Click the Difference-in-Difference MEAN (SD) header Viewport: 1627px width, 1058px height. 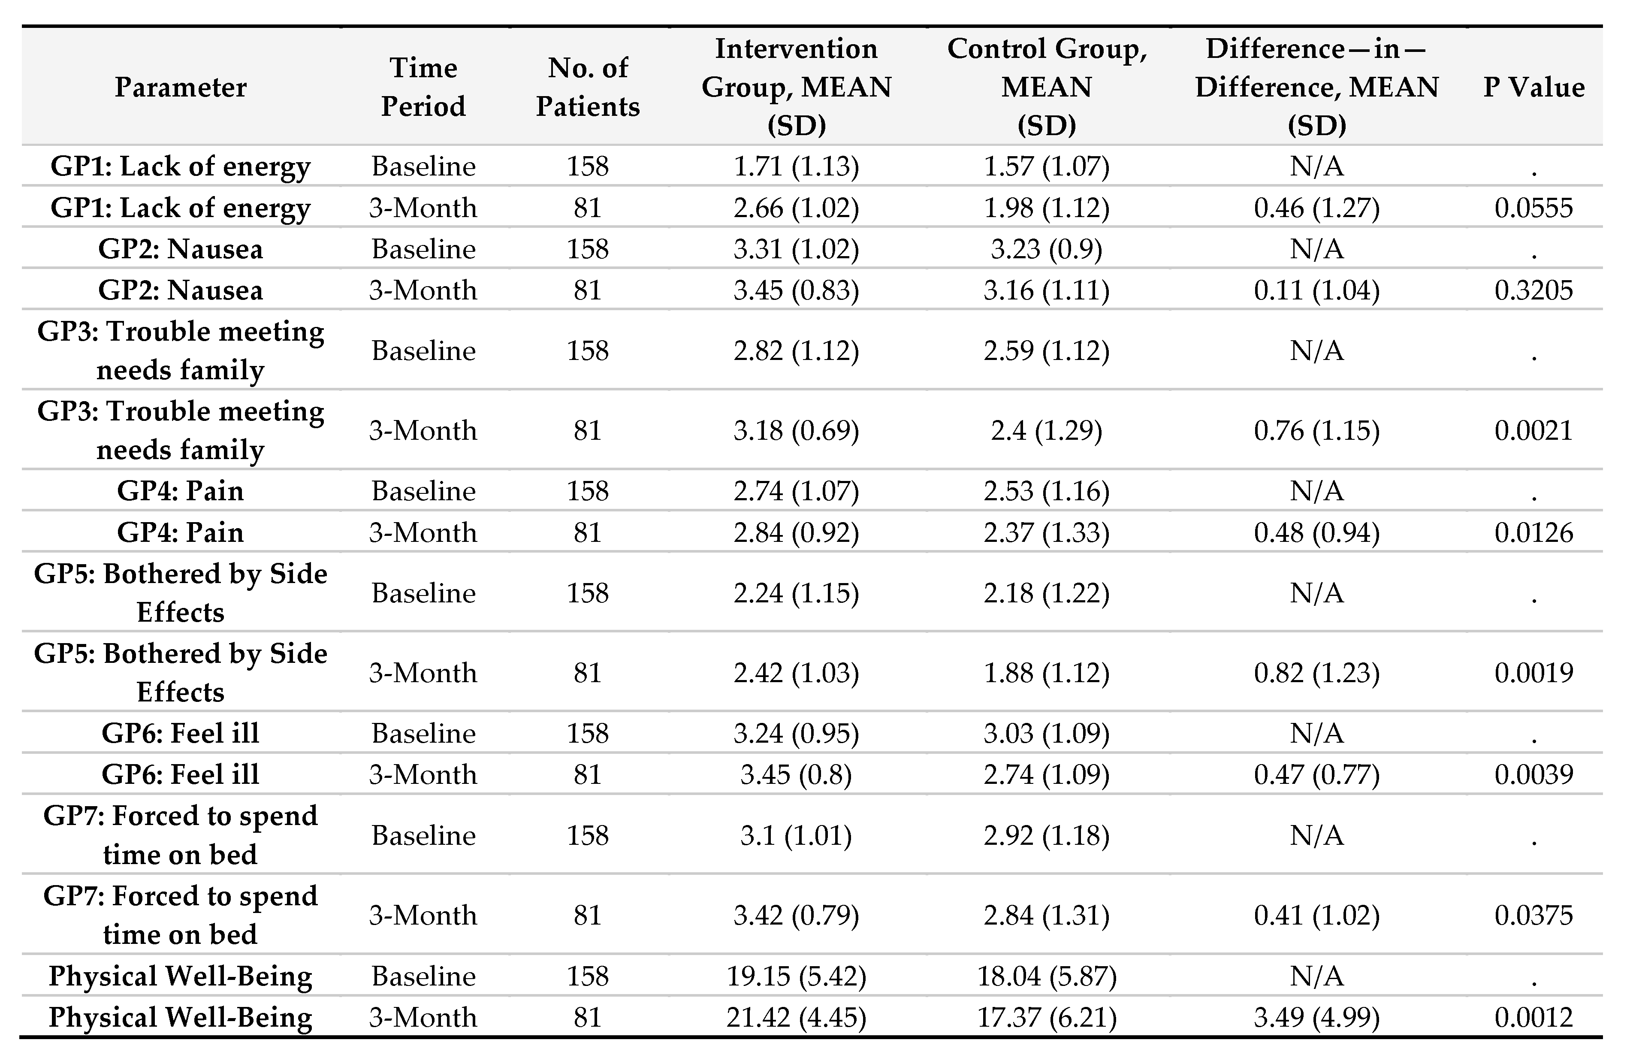[x=1316, y=87]
